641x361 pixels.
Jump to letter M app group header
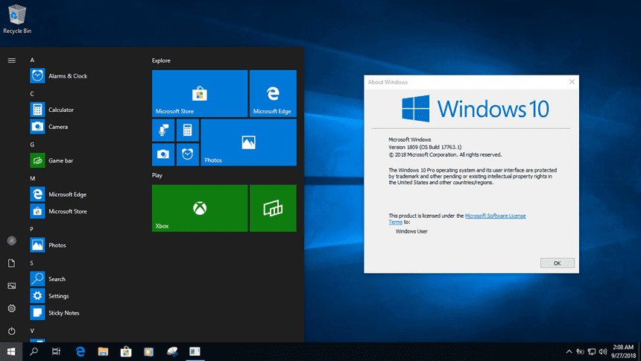33,178
